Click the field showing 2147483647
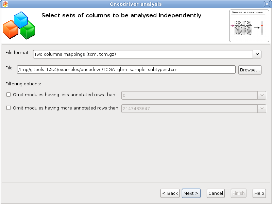The image size is (272, 204). tap(187, 108)
